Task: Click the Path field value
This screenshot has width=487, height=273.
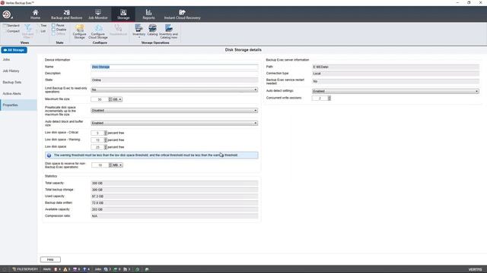Action: click(x=396, y=67)
